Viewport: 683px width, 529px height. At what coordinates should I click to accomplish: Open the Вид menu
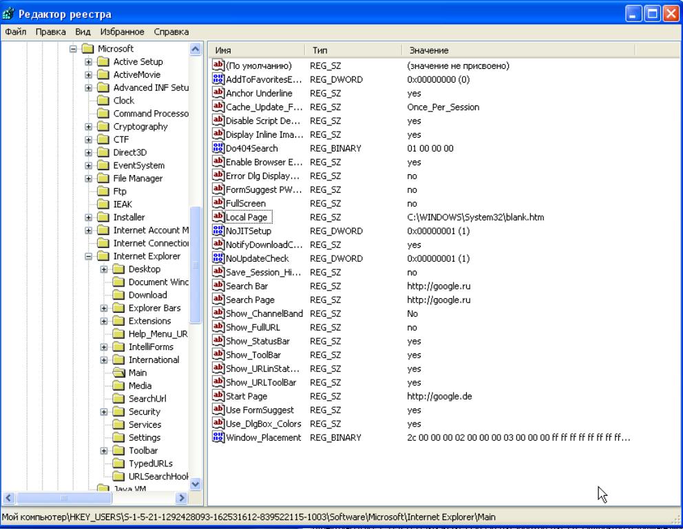tap(83, 32)
